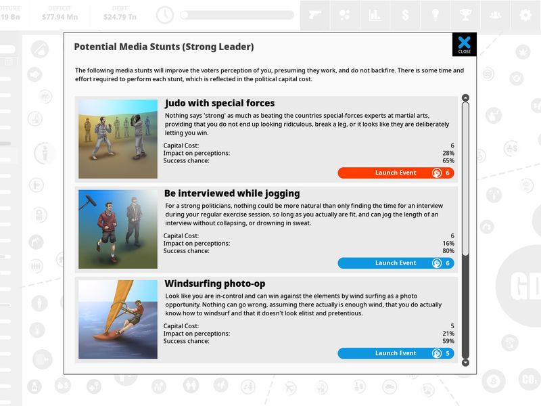Open the lightbulb ideas icon
This screenshot has height=406, width=541.
(x=435, y=15)
